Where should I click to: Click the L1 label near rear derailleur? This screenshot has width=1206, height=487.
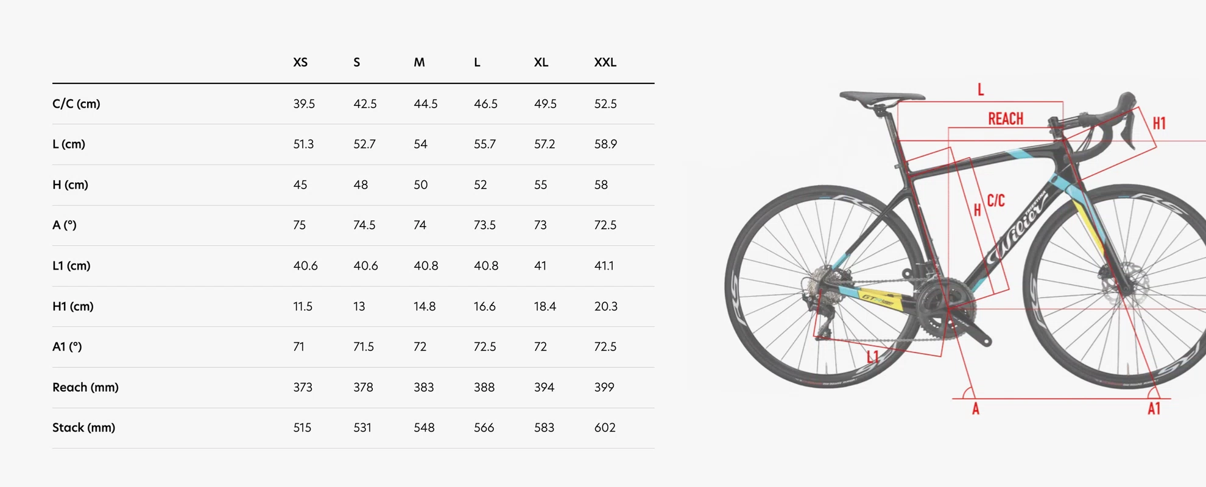coord(873,357)
